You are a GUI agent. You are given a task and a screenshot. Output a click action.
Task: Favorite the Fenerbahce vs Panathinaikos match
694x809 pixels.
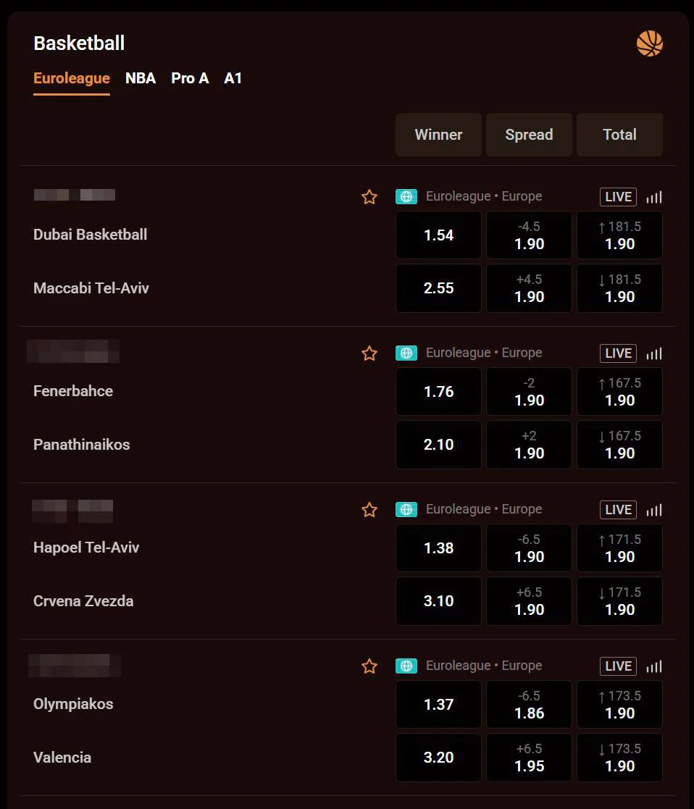(x=369, y=353)
